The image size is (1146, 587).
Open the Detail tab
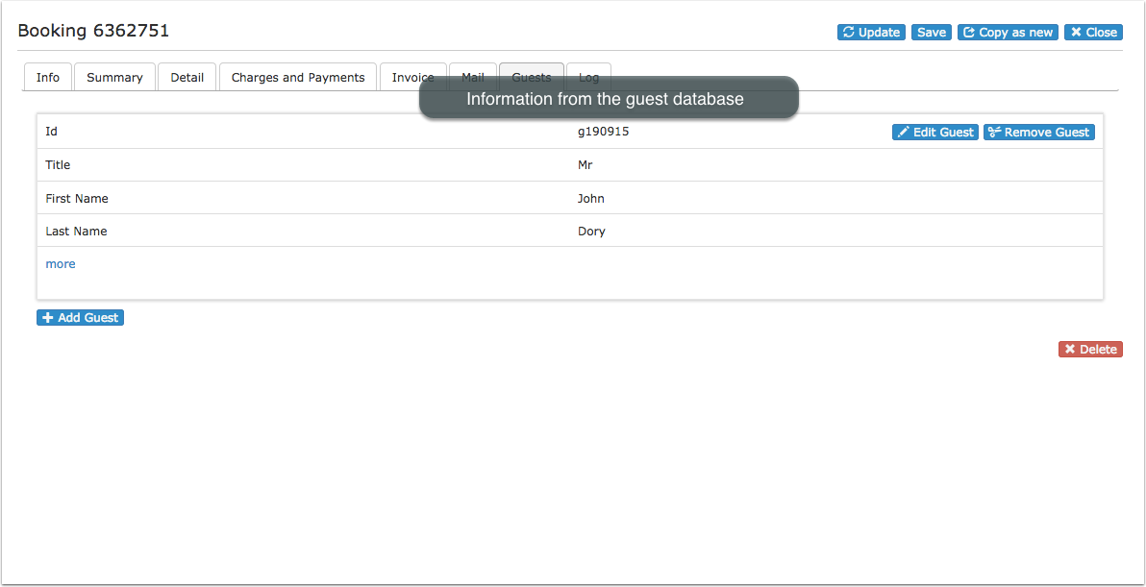coord(187,78)
